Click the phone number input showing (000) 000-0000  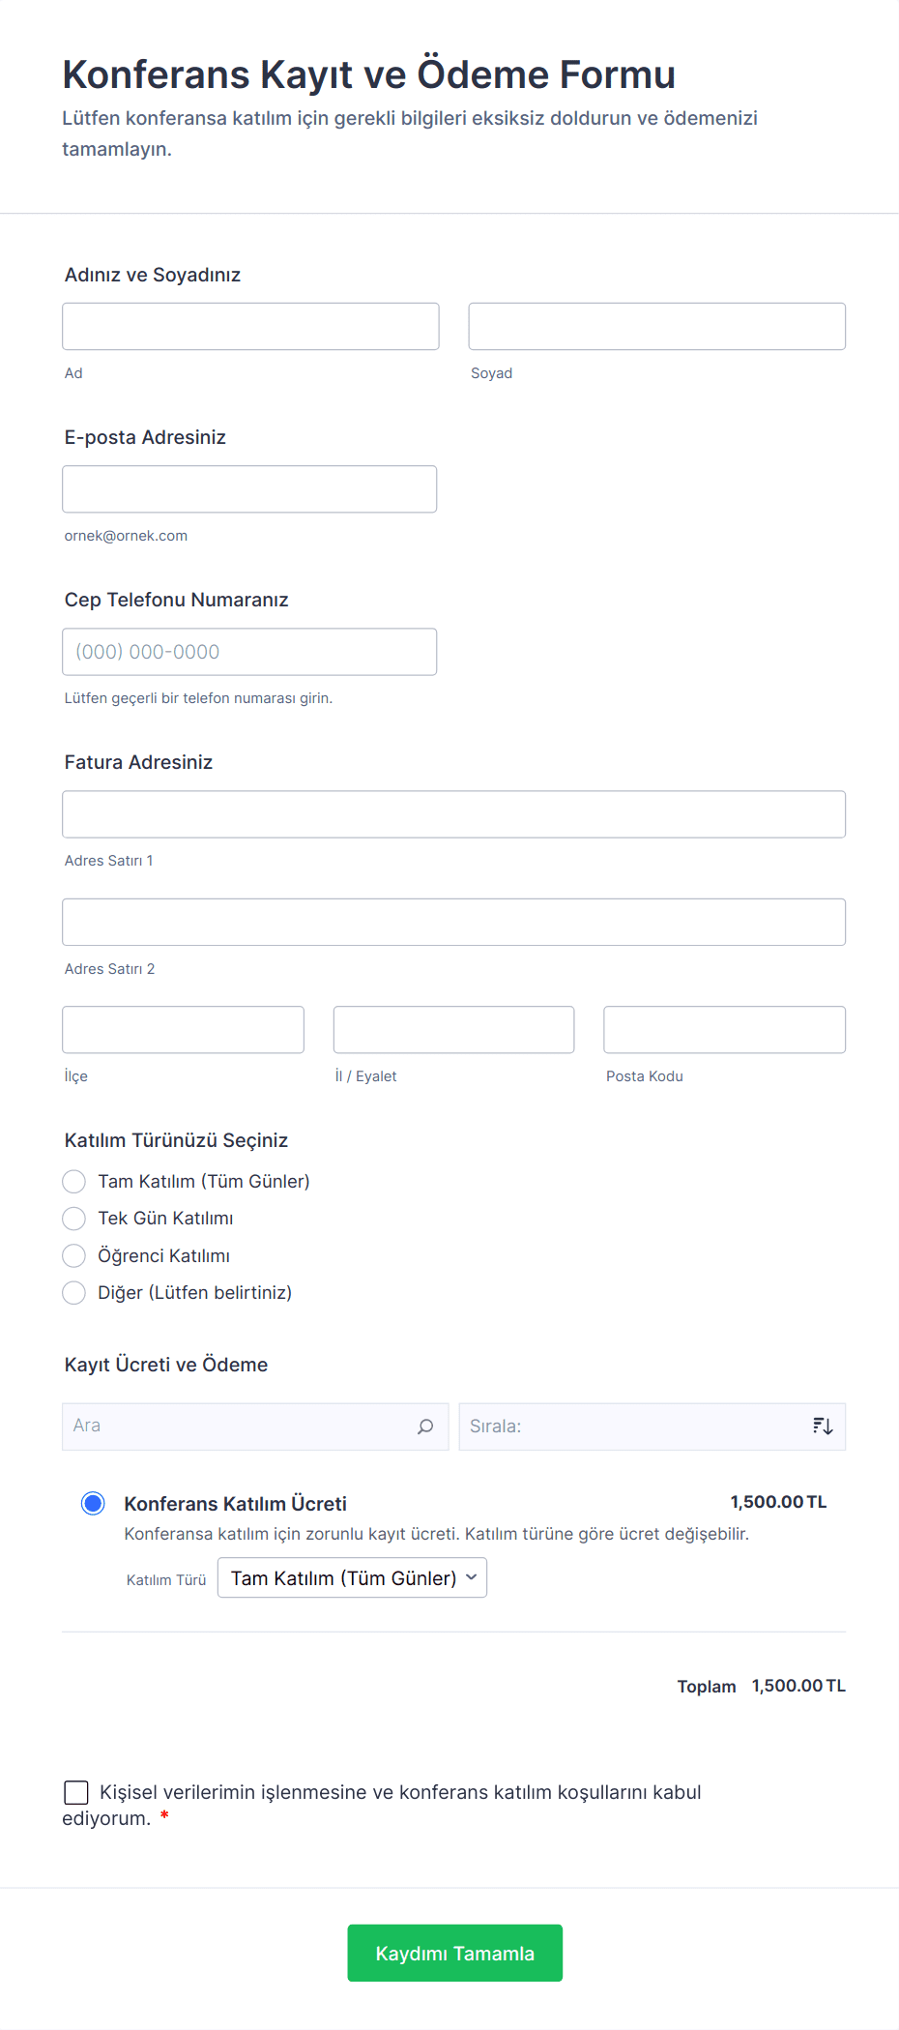pyautogui.click(x=249, y=651)
